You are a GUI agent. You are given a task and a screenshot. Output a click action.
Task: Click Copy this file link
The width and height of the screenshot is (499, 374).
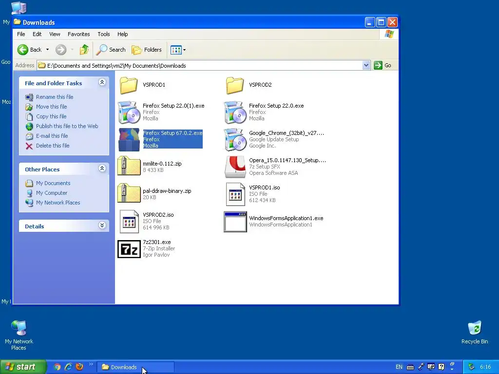coord(51,116)
